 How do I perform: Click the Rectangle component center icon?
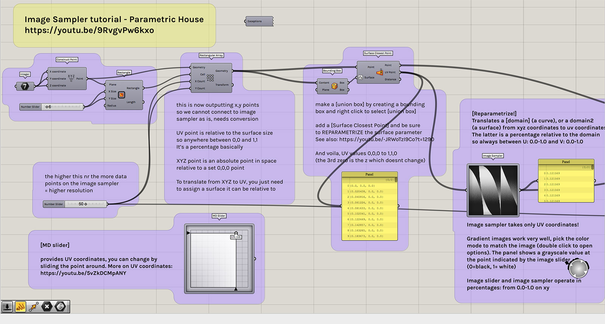(x=121, y=95)
